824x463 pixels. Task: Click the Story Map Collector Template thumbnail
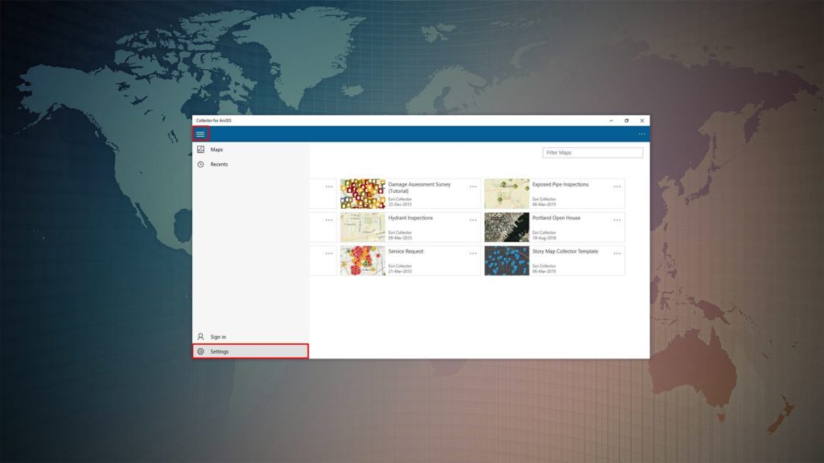(507, 260)
